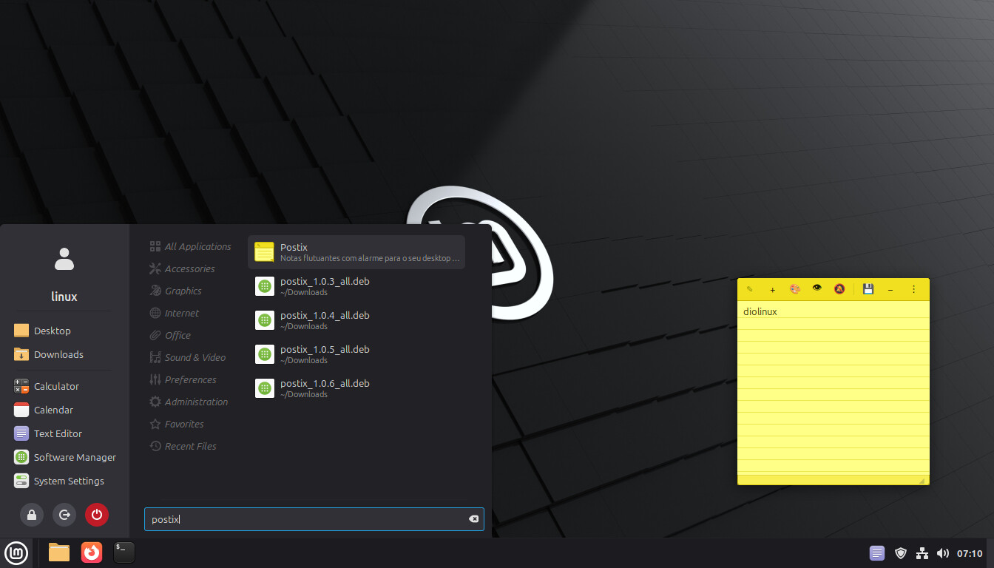994x568 pixels.
Task: Click the minus icon on the sticky note
Action: click(890, 289)
